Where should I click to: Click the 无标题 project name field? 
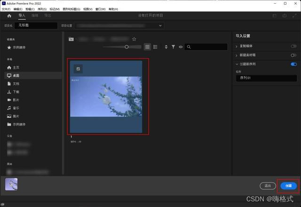coord(36,25)
